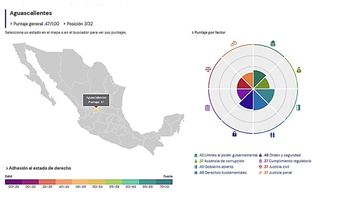Expand the Puntaje por factor section
The image size is (358, 200).
(209, 32)
